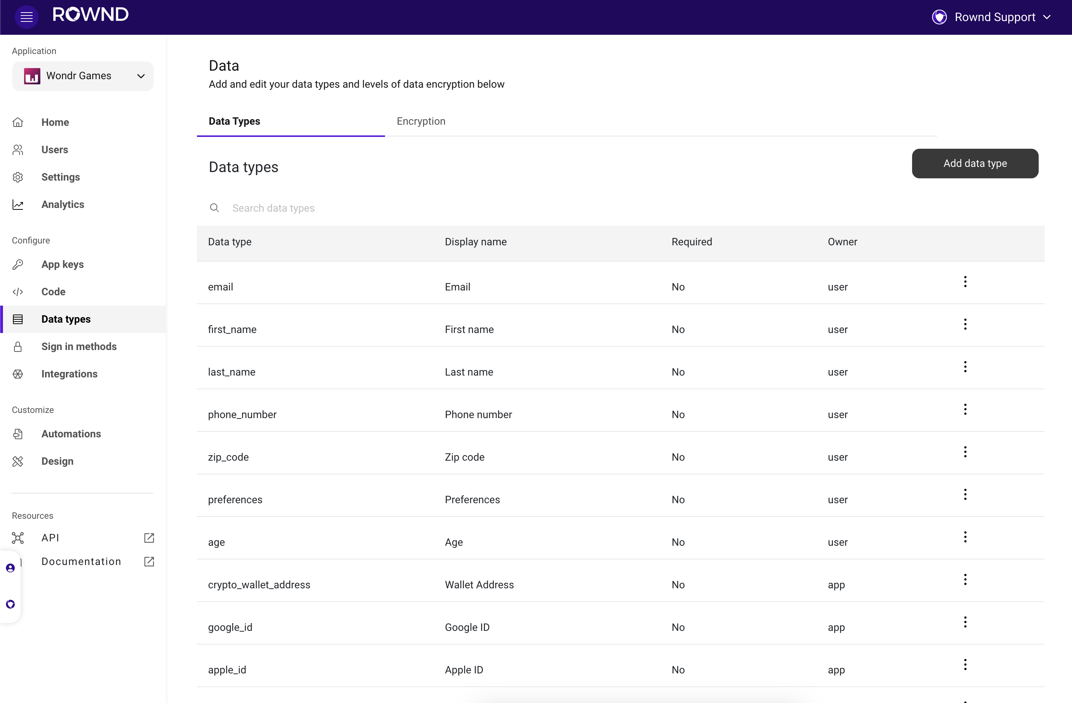Open options menu for crypto_wallet_address row
The image size is (1072, 703).
(965, 579)
